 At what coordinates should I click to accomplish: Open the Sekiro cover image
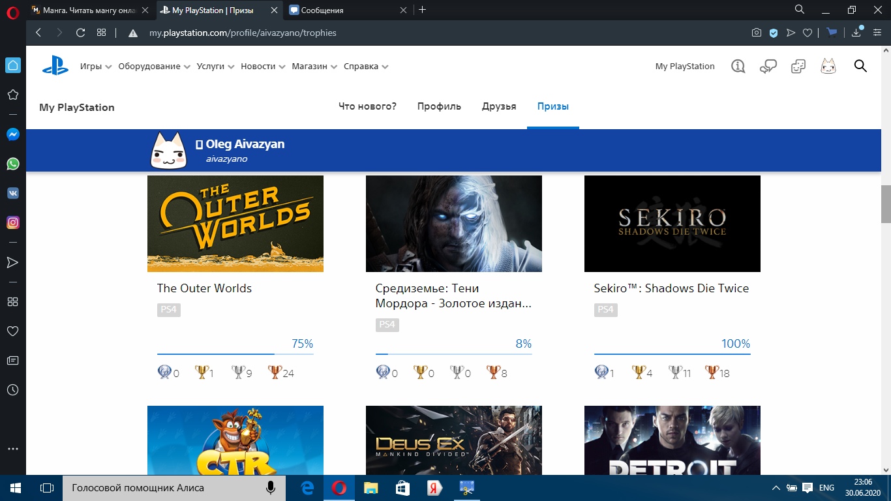tap(672, 224)
